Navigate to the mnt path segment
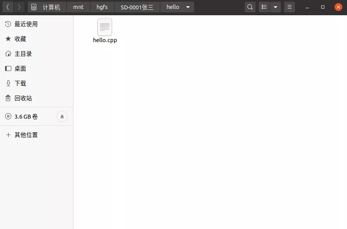347x229 pixels. pyautogui.click(x=78, y=7)
